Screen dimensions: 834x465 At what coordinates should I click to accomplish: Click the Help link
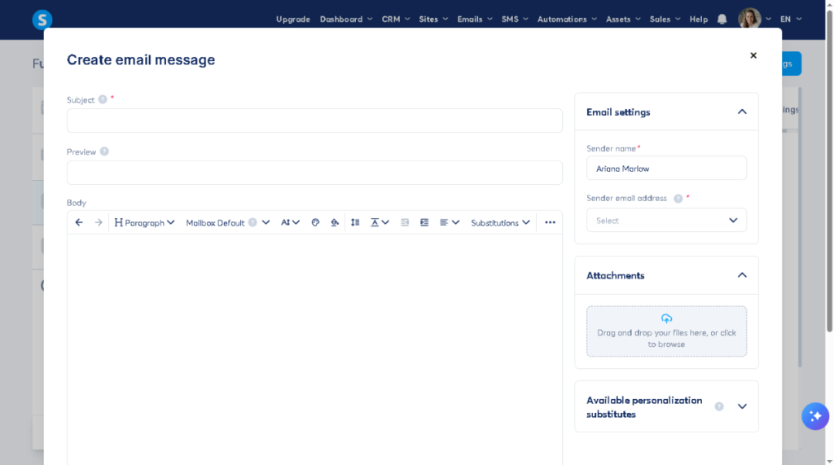pyautogui.click(x=698, y=20)
